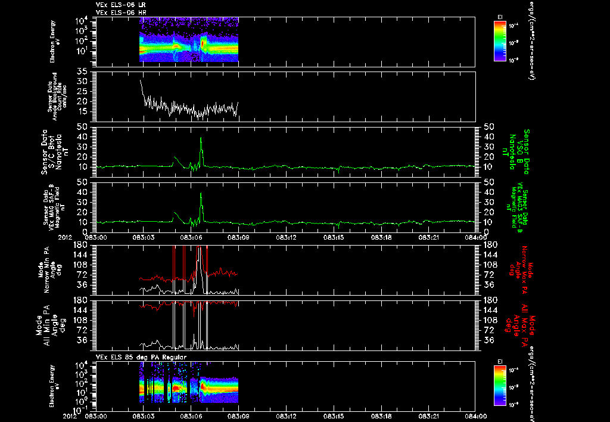The width and height of the screenshot is (610, 422).
Task: Click "083:00" on the bottom time axis
Action: pyautogui.click(x=95, y=416)
